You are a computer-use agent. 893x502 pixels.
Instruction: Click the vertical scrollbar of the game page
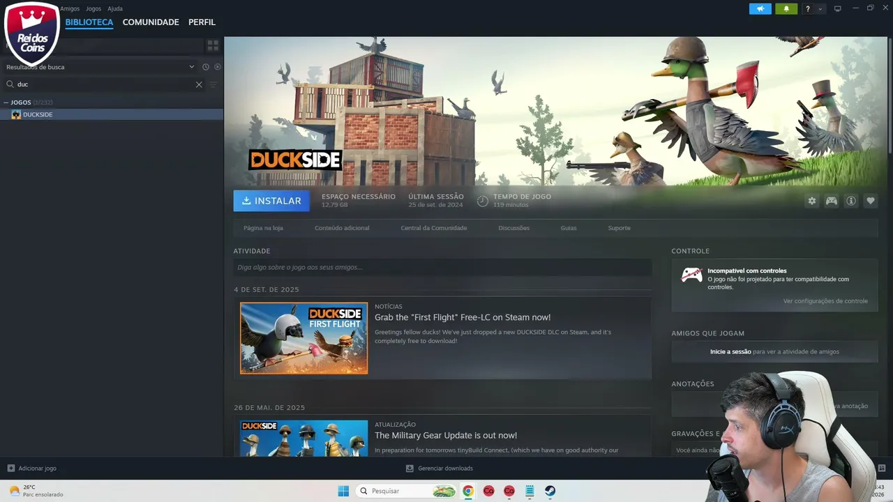coord(890,96)
